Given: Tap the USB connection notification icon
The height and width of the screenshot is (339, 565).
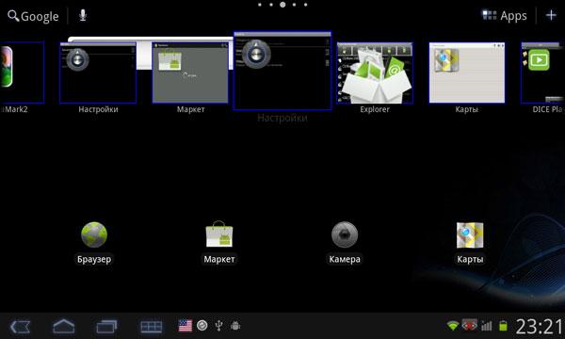Looking at the screenshot, I should (218, 326).
